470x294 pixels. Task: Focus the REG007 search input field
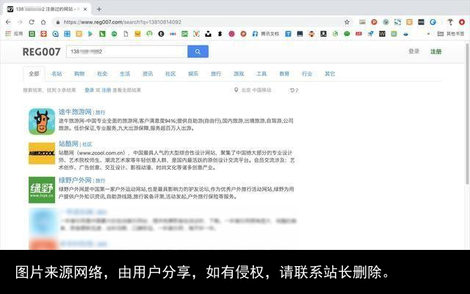tap(127, 51)
